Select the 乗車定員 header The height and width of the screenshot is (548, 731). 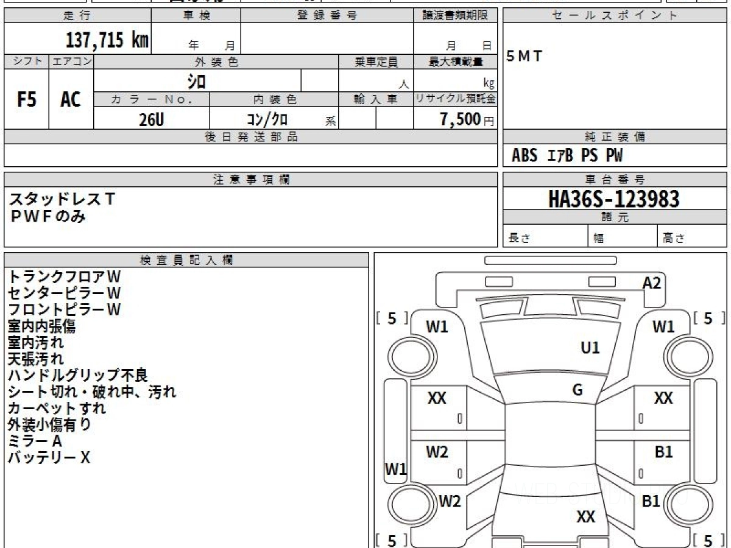coord(376,61)
